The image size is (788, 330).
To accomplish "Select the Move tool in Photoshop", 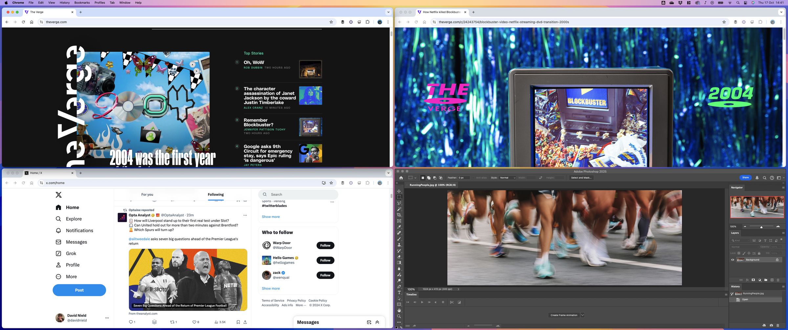I will [x=399, y=191].
